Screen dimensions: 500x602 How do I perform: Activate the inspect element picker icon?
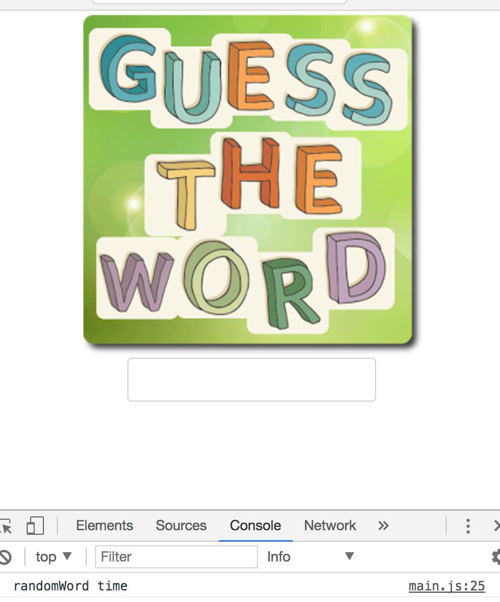pyautogui.click(x=6, y=526)
